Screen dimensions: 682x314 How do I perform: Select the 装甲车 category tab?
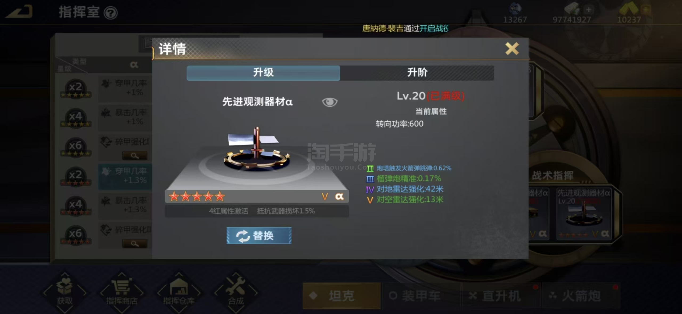pos(421,296)
